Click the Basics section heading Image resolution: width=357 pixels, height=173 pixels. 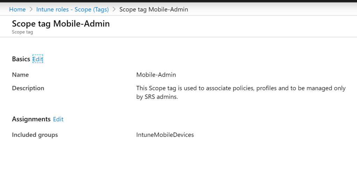(x=21, y=59)
